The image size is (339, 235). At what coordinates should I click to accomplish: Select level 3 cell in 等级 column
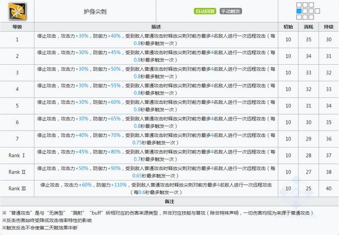17,73
